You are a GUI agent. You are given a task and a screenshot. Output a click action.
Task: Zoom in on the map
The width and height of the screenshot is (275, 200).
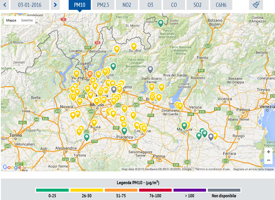coord(268,152)
